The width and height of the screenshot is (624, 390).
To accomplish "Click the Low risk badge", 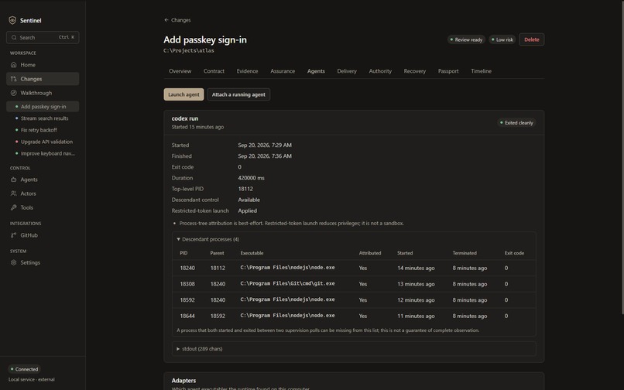I will click(502, 39).
